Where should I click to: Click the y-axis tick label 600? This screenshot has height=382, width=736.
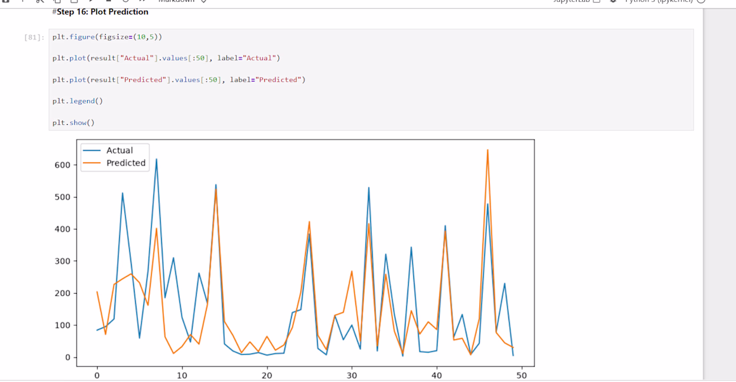[62, 165]
